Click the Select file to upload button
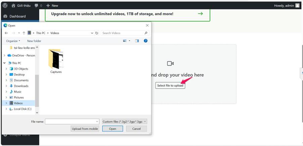This screenshot has width=303, height=146. click(x=170, y=85)
